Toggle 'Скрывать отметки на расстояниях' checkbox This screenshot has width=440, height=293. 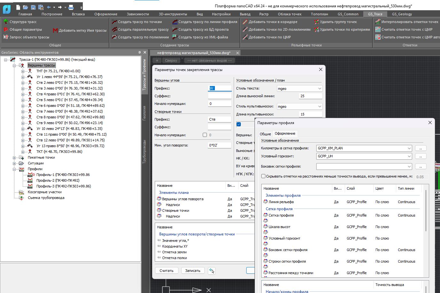263,176
